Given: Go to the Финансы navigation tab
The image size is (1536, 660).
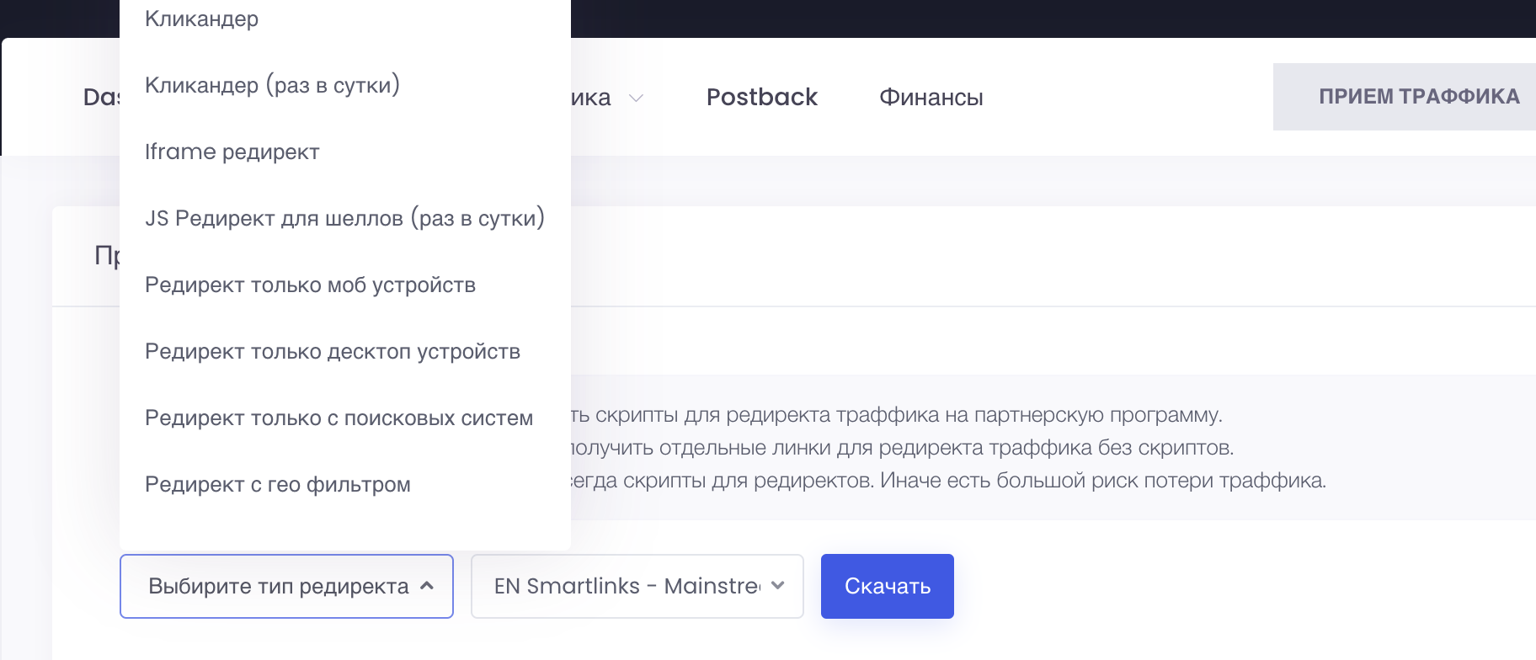Looking at the screenshot, I should coord(931,97).
